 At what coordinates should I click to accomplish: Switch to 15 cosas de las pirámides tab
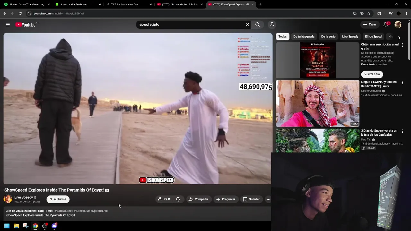pyautogui.click(x=179, y=4)
